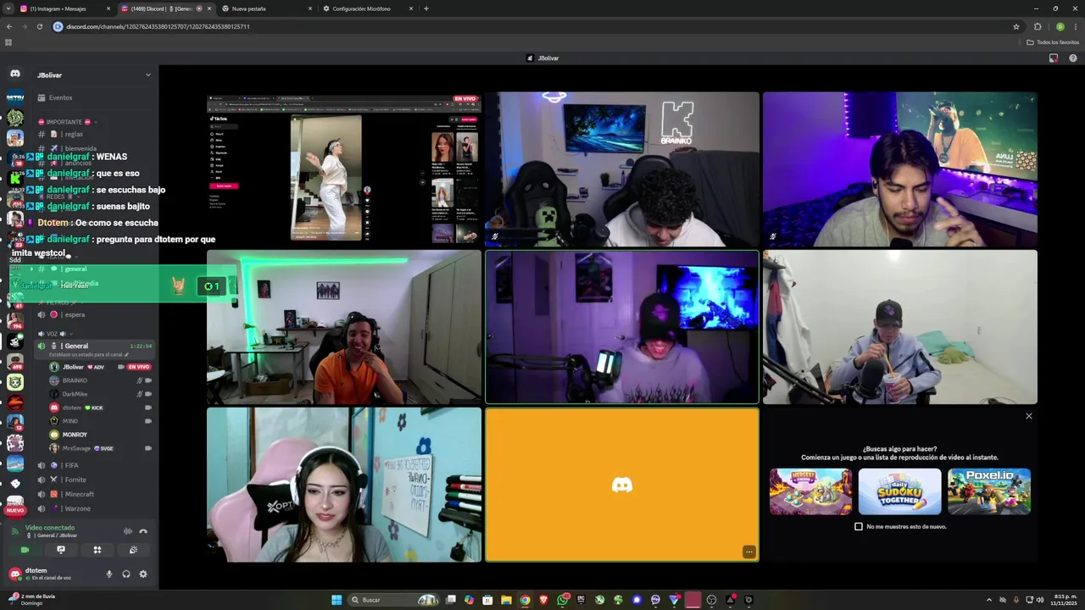Go back in browser history
Image resolution: width=1085 pixels, height=610 pixels.
click(9, 26)
